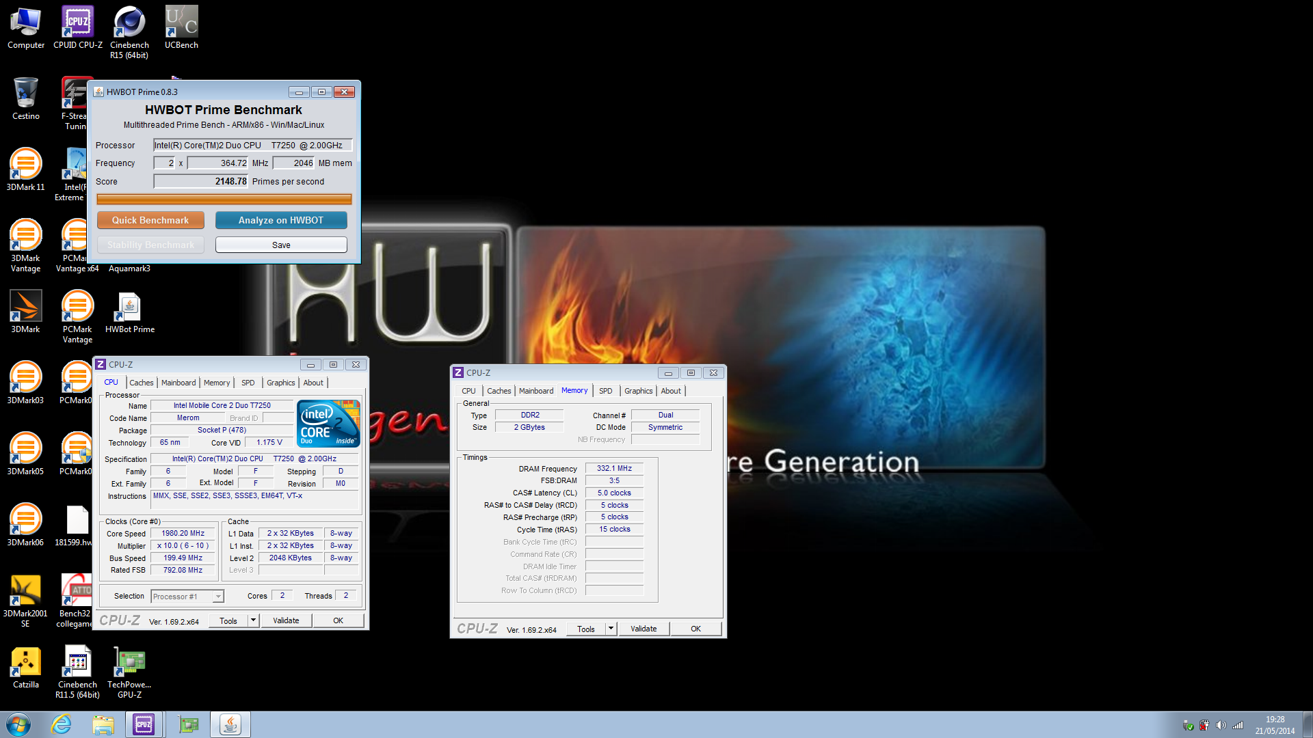The width and height of the screenshot is (1313, 738).
Task: Click the Processor name field in HWBOT Prime
Action: click(252, 145)
